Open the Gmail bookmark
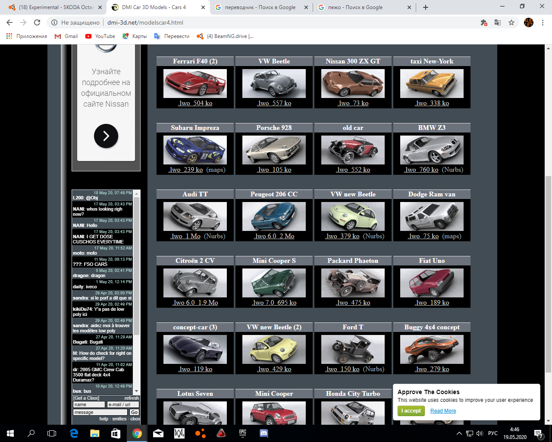The height and width of the screenshot is (442, 552). pyautogui.click(x=66, y=36)
